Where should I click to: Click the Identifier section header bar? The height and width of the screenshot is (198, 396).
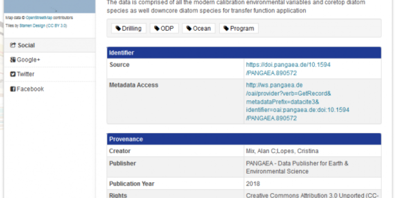coord(244,53)
